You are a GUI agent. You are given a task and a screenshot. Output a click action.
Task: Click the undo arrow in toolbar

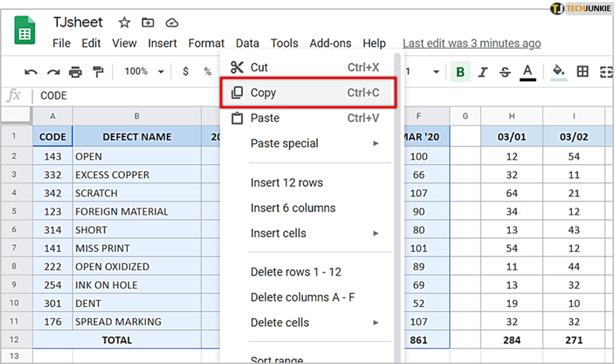pyautogui.click(x=31, y=71)
